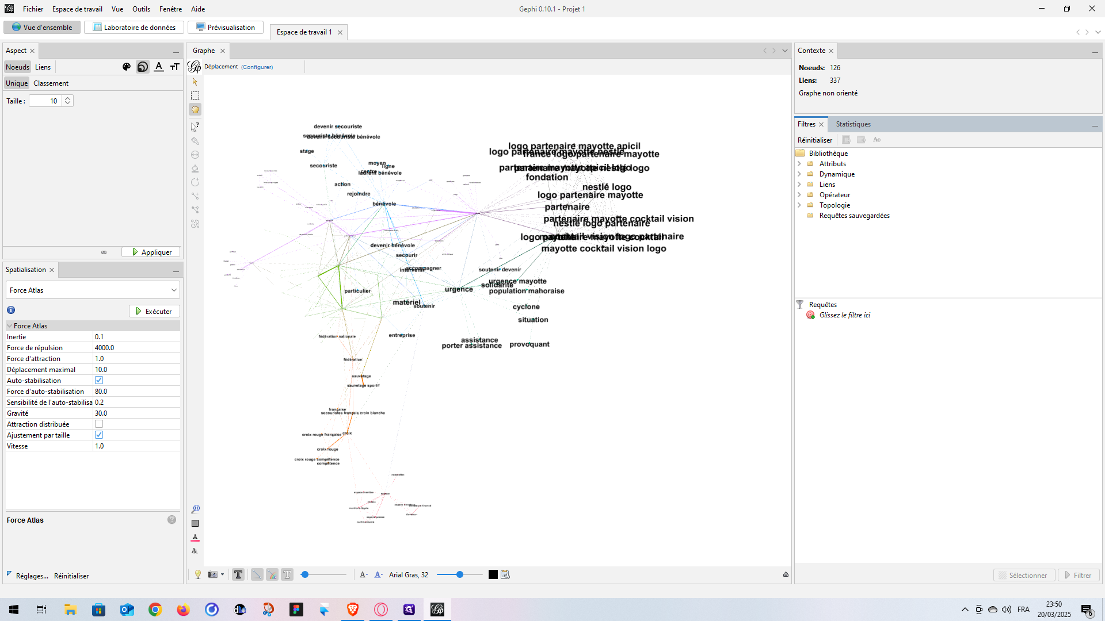1105x621 pixels.
Task: Open Gephi from the taskbar
Action: coord(437,609)
